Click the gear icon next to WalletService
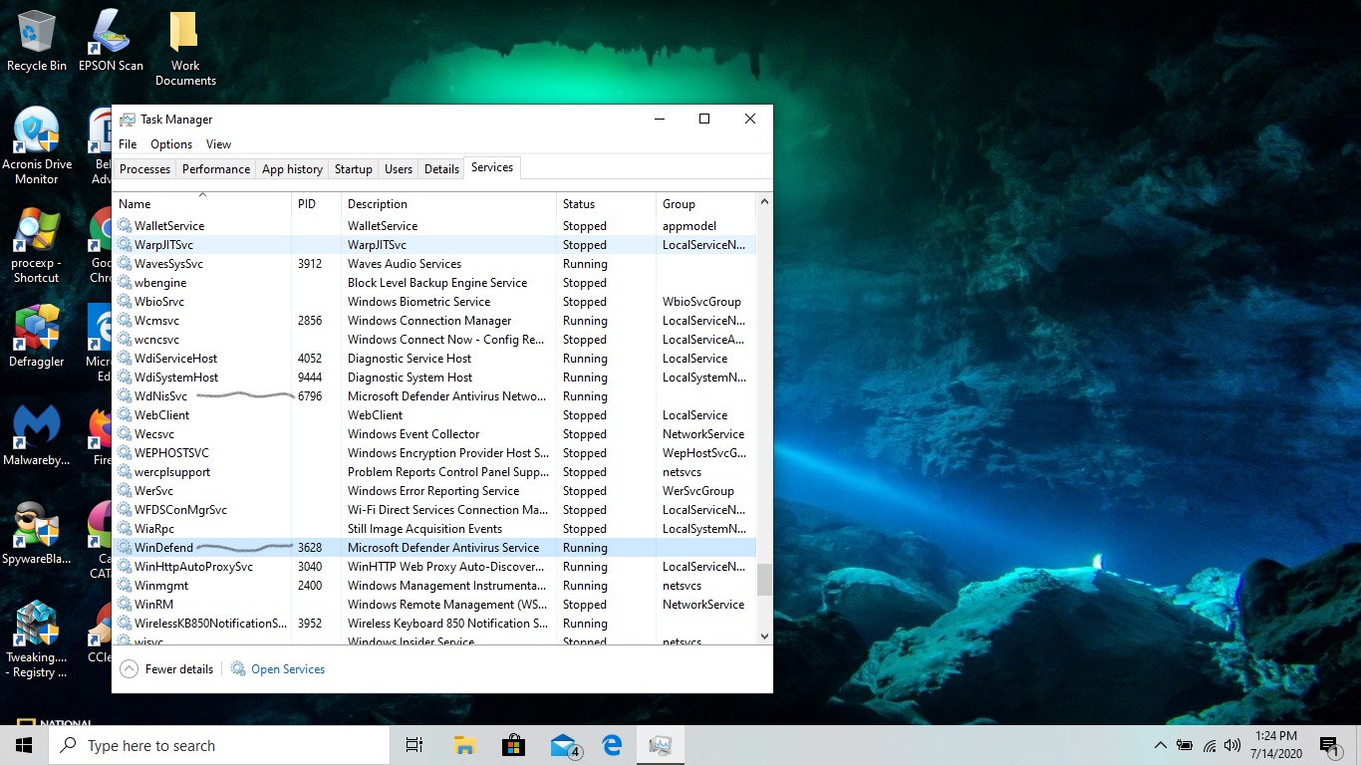 pyautogui.click(x=125, y=226)
